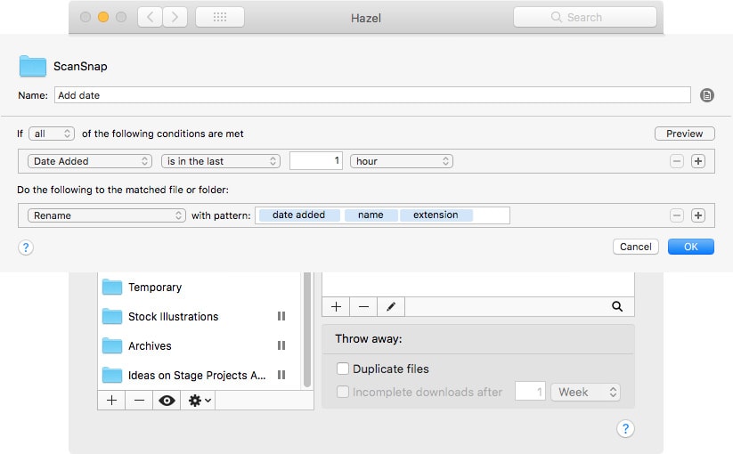Remove the Date Added condition with minus
Screen dimensions: 733x454
tap(676, 161)
